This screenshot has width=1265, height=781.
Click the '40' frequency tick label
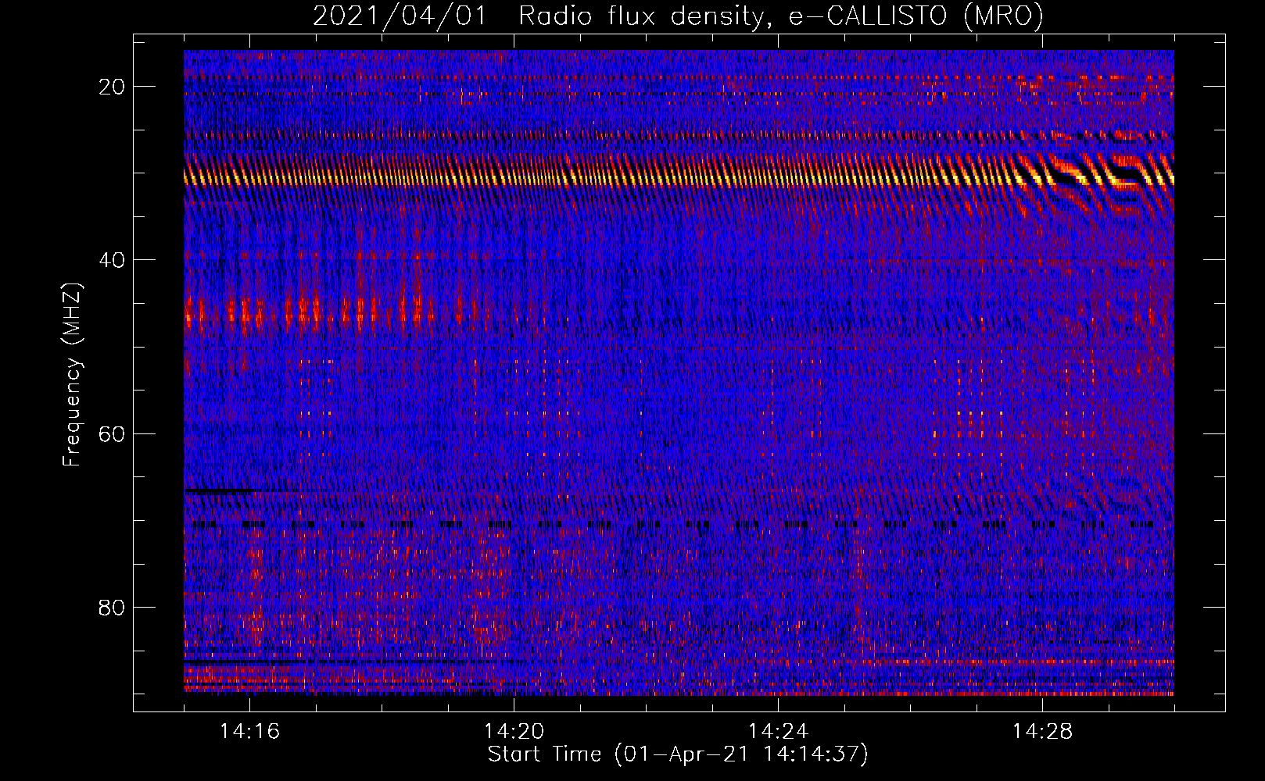pyautogui.click(x=112, y=260)
